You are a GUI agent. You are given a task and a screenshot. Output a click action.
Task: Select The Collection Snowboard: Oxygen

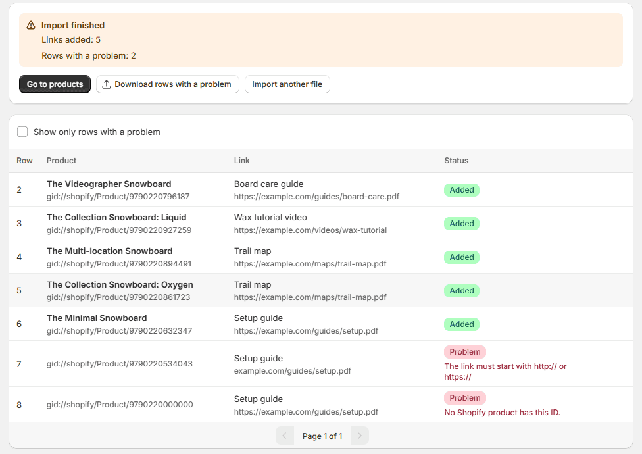pos(120,284)
